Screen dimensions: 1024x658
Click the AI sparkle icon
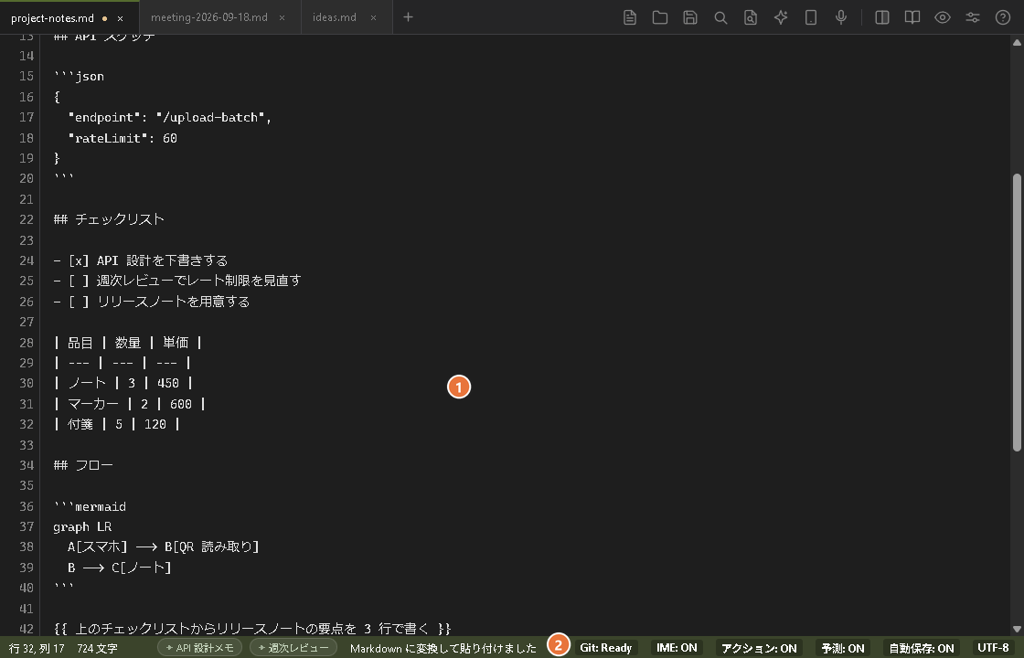tap(781, 17)
